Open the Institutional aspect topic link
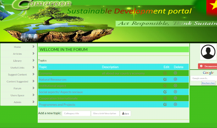 [52, 86]
